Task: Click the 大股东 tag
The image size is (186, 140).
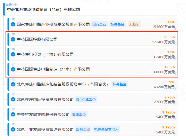Action: click(x=134, y=24)
